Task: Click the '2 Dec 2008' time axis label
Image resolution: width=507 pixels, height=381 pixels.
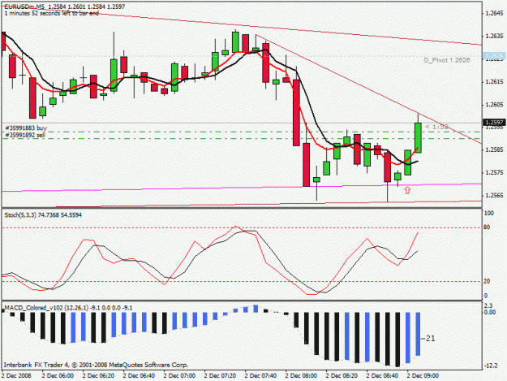Action: (x=16, y=376)
